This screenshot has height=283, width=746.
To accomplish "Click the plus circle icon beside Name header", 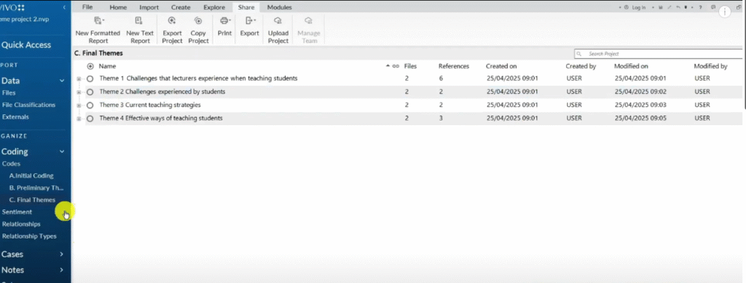I will click(90, 66).
